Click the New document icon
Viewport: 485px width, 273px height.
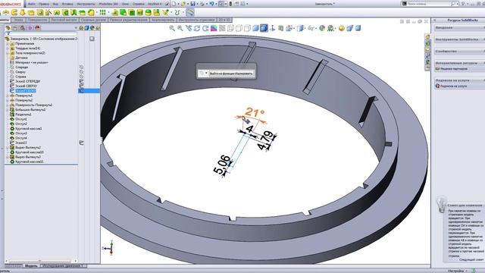point(174,4)
